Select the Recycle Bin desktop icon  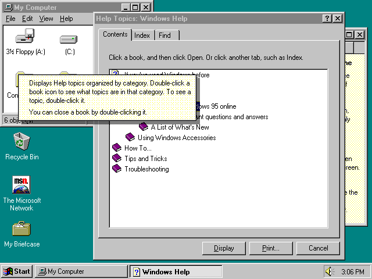22,141
